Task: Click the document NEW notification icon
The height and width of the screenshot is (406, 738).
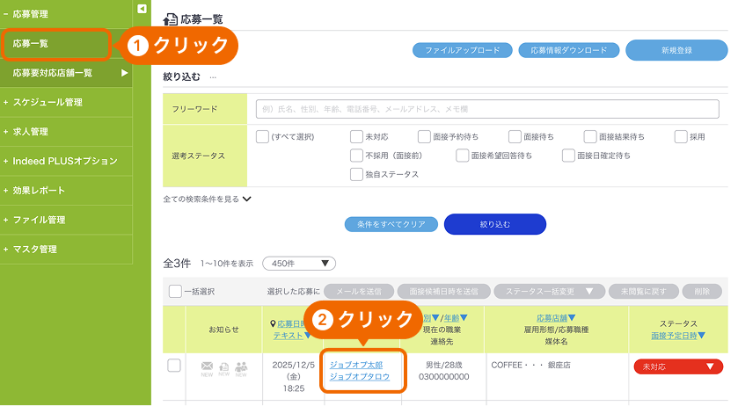Action: 224,368
